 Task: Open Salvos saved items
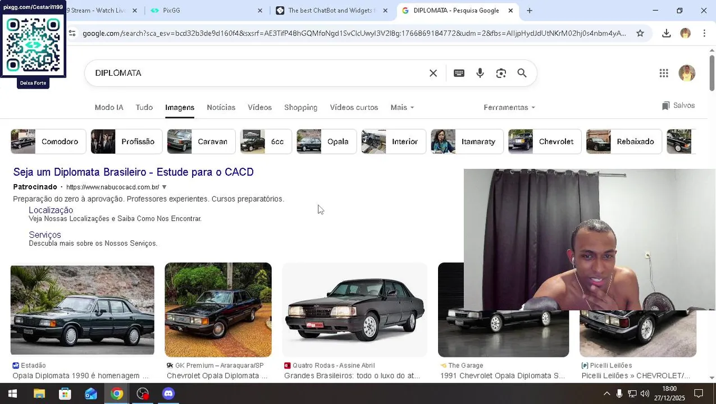click(678, 105)
